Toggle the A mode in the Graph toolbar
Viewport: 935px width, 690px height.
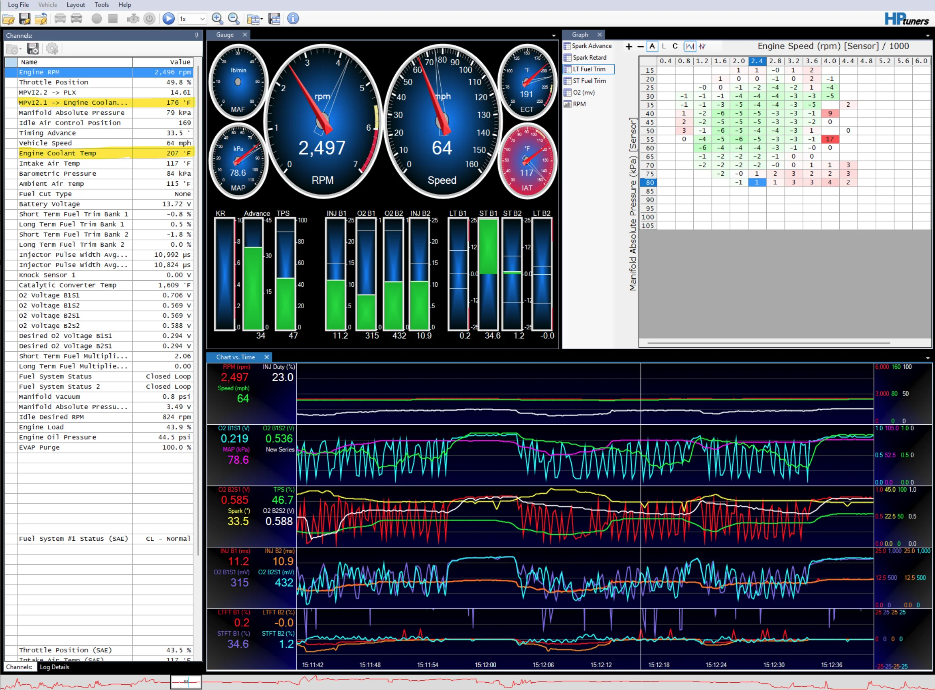(652, 46)
